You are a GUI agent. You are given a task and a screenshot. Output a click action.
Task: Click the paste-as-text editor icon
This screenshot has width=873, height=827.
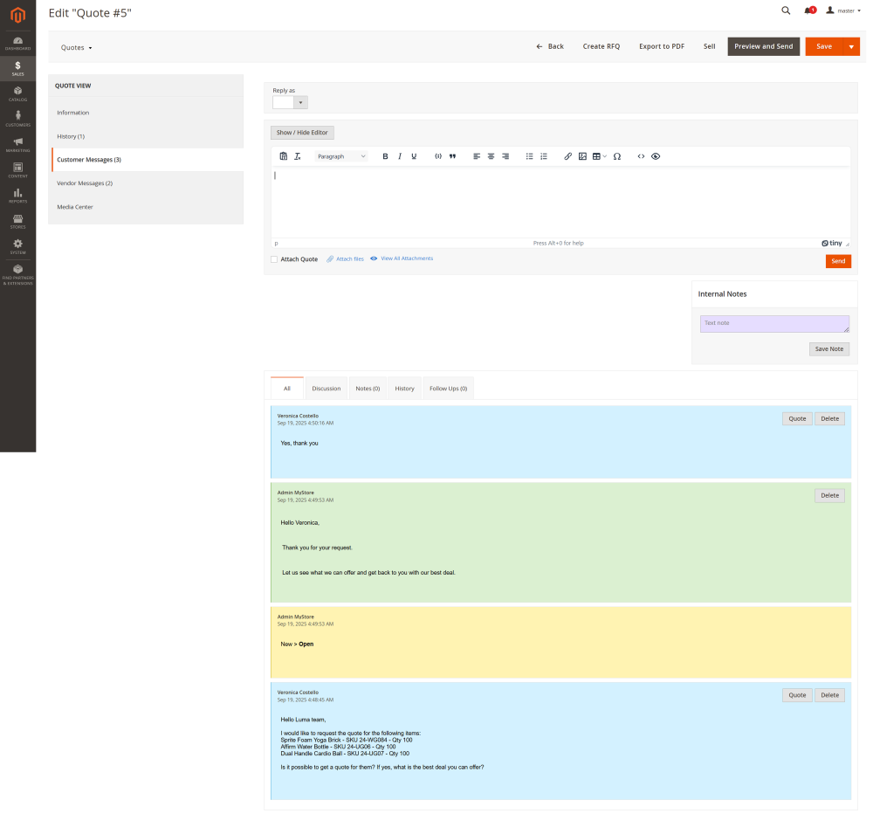(284, 156)
